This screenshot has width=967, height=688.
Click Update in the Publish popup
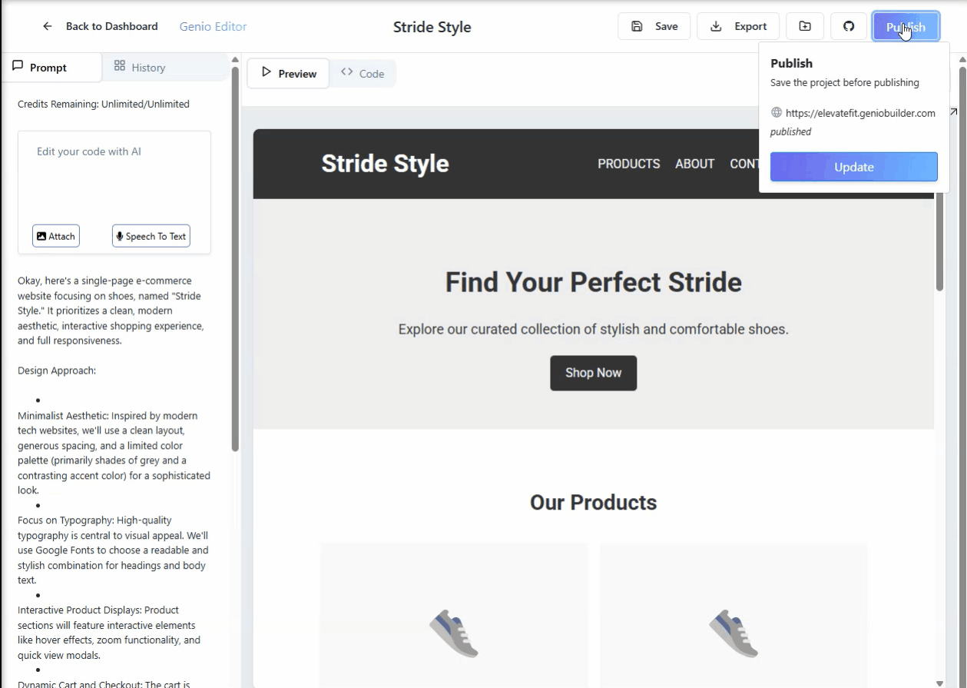(854, 167)
